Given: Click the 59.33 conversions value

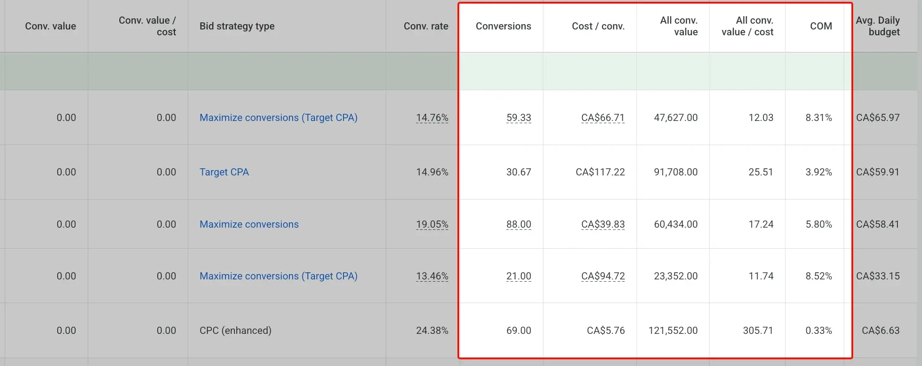Looking at the screenshot, I should point(519,117).
